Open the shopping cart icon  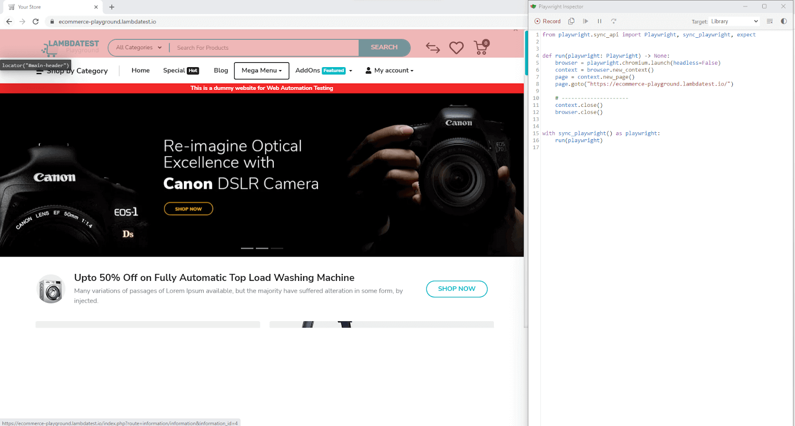click(x=481, y=47)
